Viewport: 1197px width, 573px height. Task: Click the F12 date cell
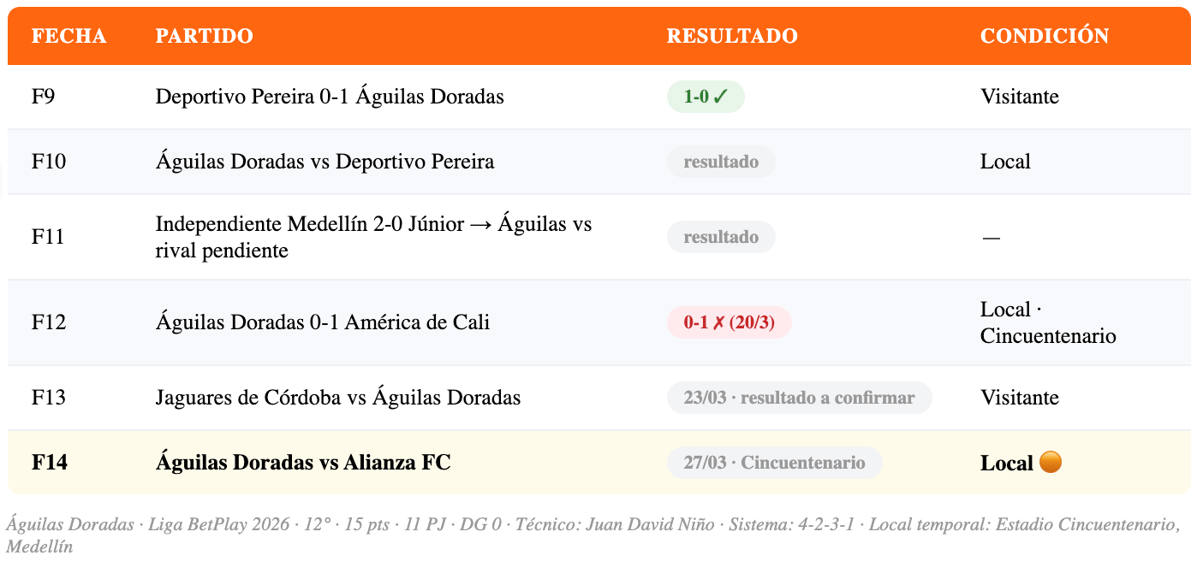[x=49, y=322]
